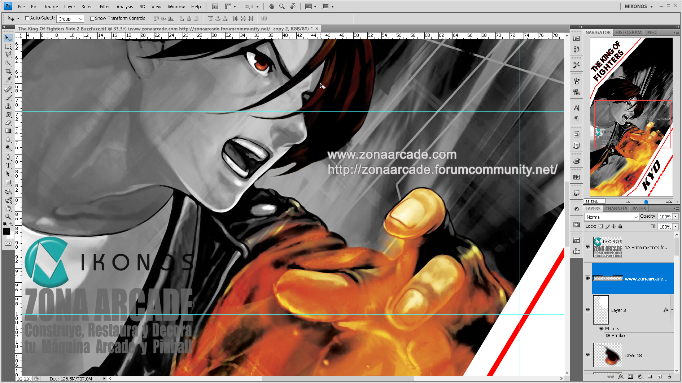Open the File menu
Screen dimensions: 682x383
point(21,6)
